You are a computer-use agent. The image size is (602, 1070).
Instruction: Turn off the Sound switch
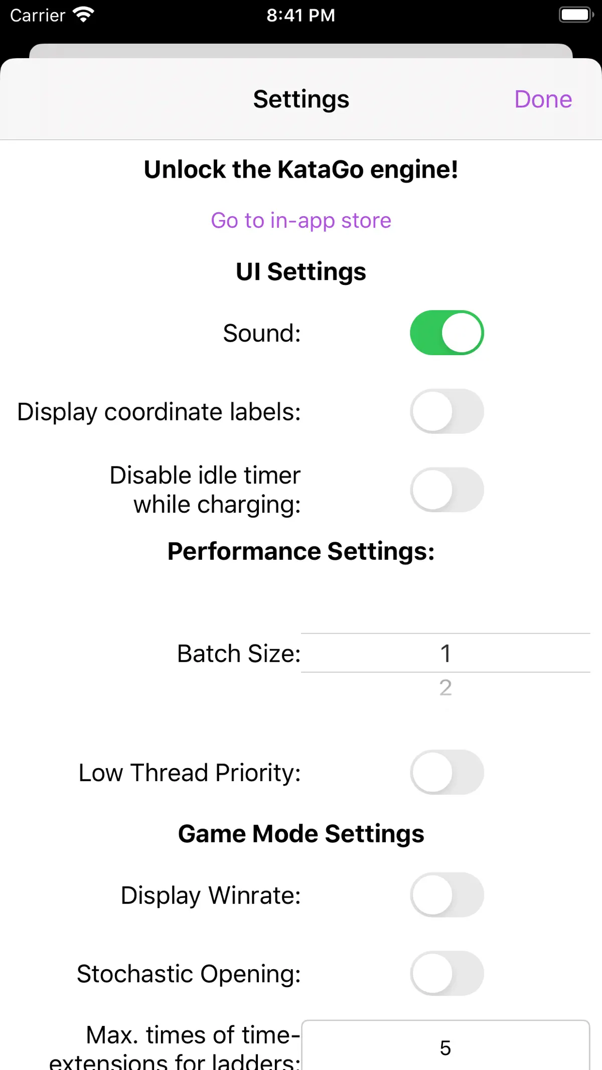pyautogui.click(x=447, y=333)
